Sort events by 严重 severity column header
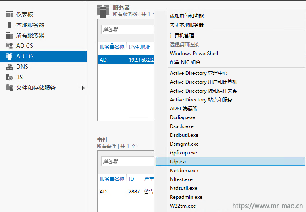Viewport: 306px width, 212px height. (x=149, y=179)
